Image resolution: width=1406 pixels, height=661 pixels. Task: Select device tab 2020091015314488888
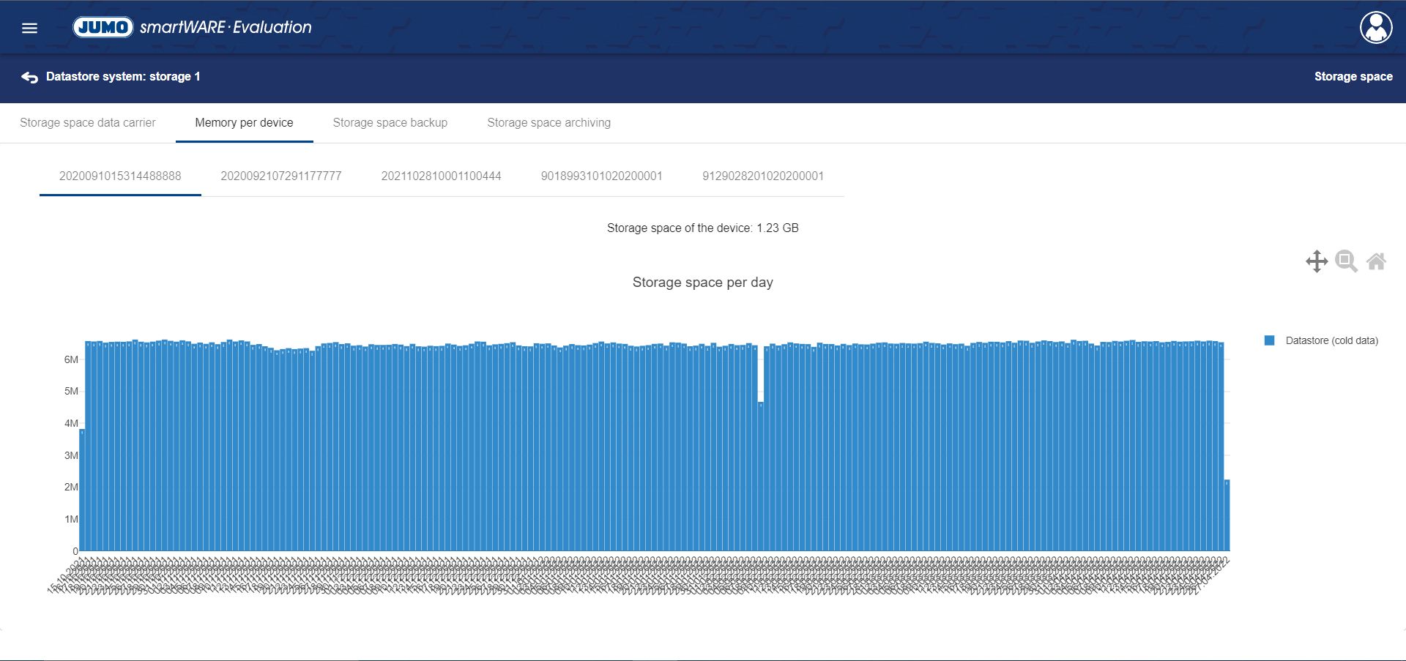pyautogui.click(x=120, y=176)
